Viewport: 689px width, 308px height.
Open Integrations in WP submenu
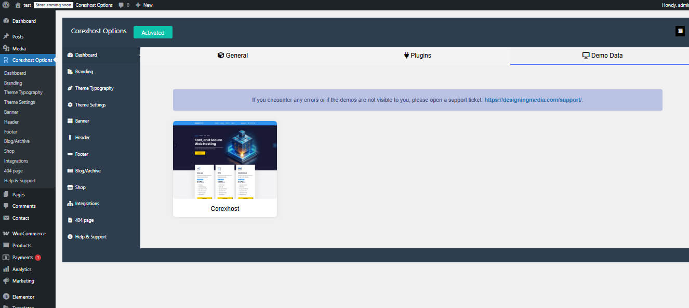16,161
